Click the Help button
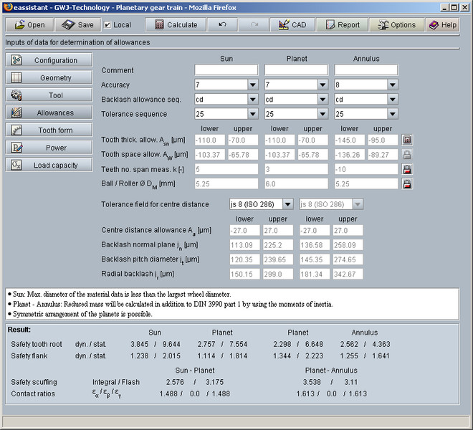This screenshot has width=473, height=430. tap(442, 24)
